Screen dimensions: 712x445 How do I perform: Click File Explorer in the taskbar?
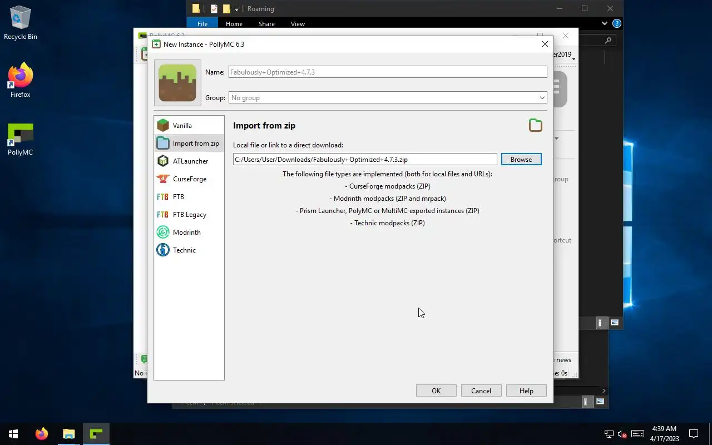pyautogui.click(x=68, y=434)
